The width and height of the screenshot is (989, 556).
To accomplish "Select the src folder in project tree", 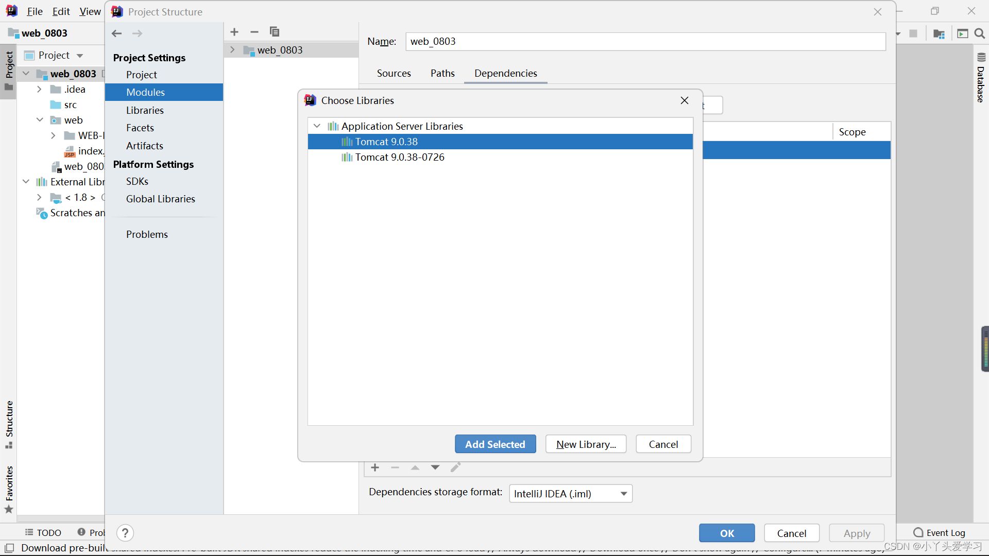I will coord(63,105).
